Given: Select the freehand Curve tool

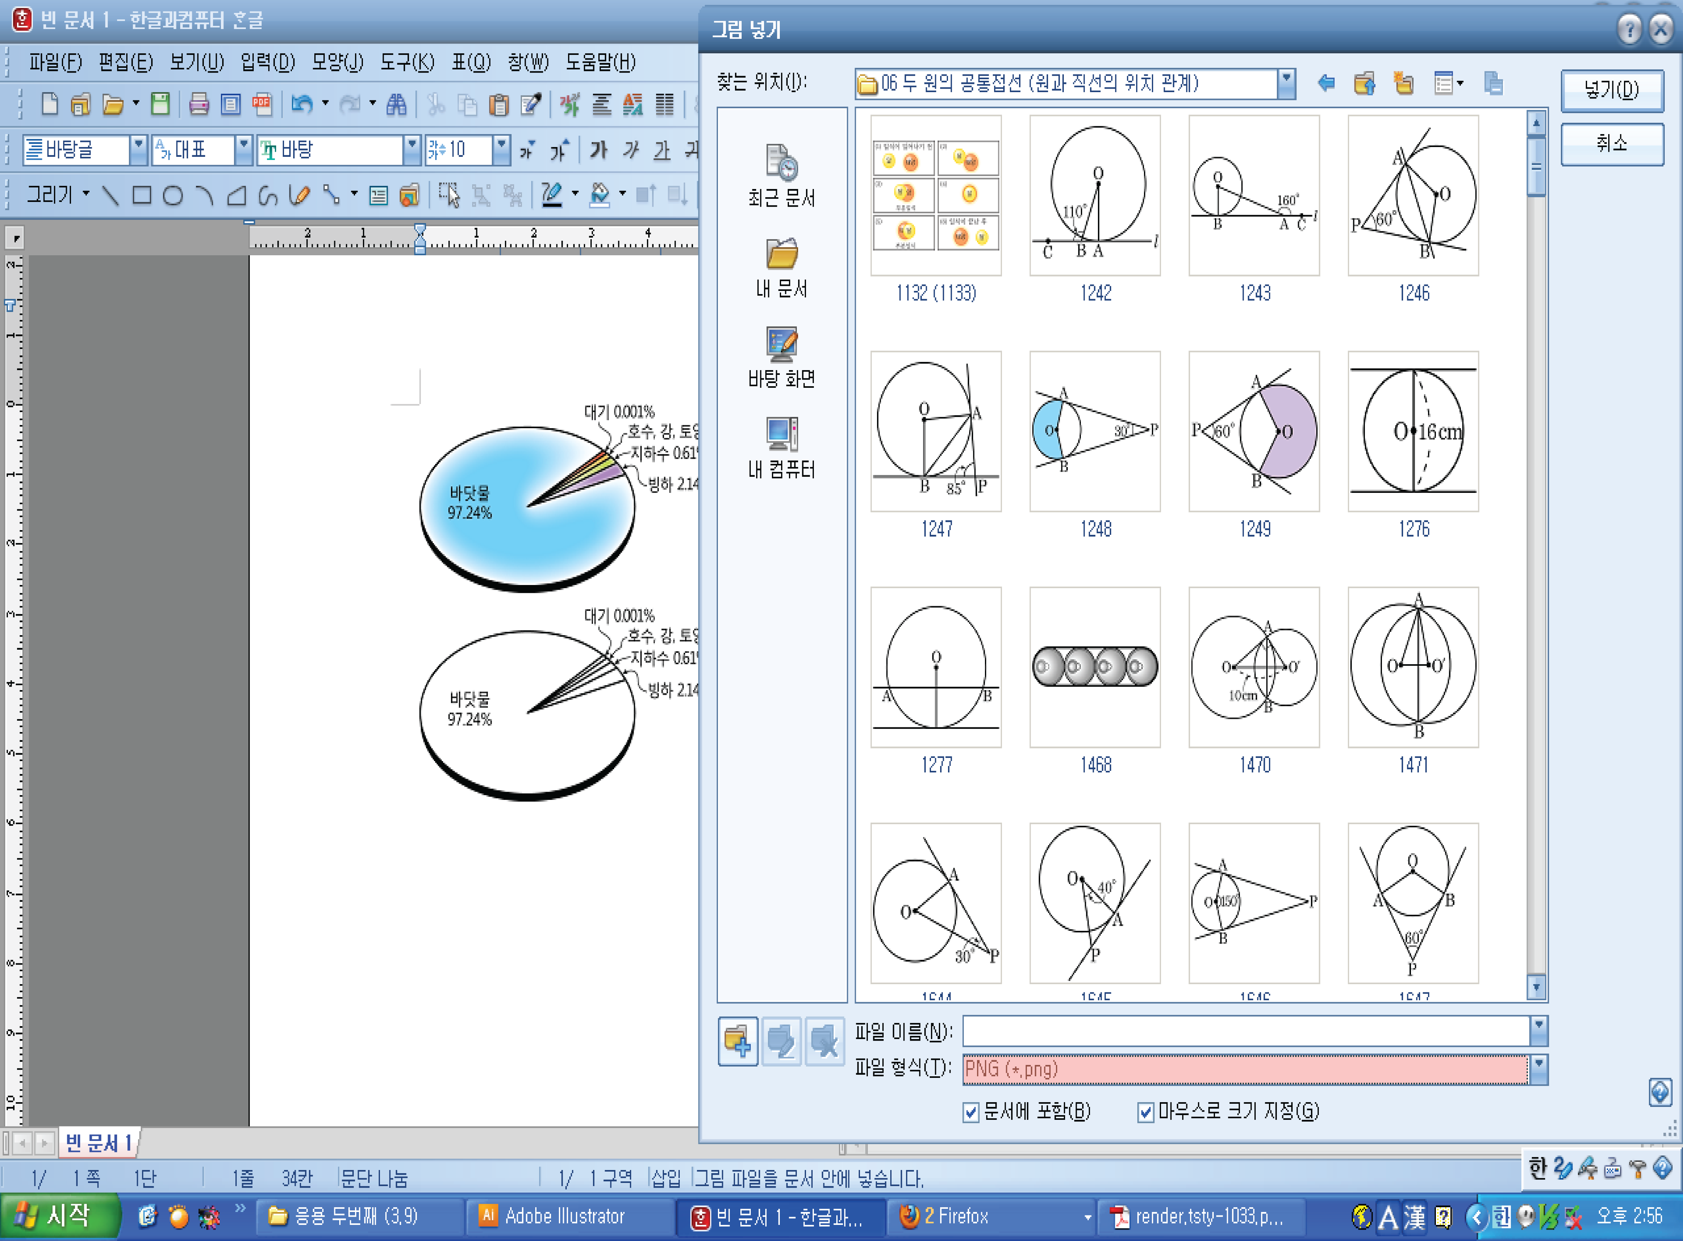Looking at the screenshot, I should tap(268, 196).
